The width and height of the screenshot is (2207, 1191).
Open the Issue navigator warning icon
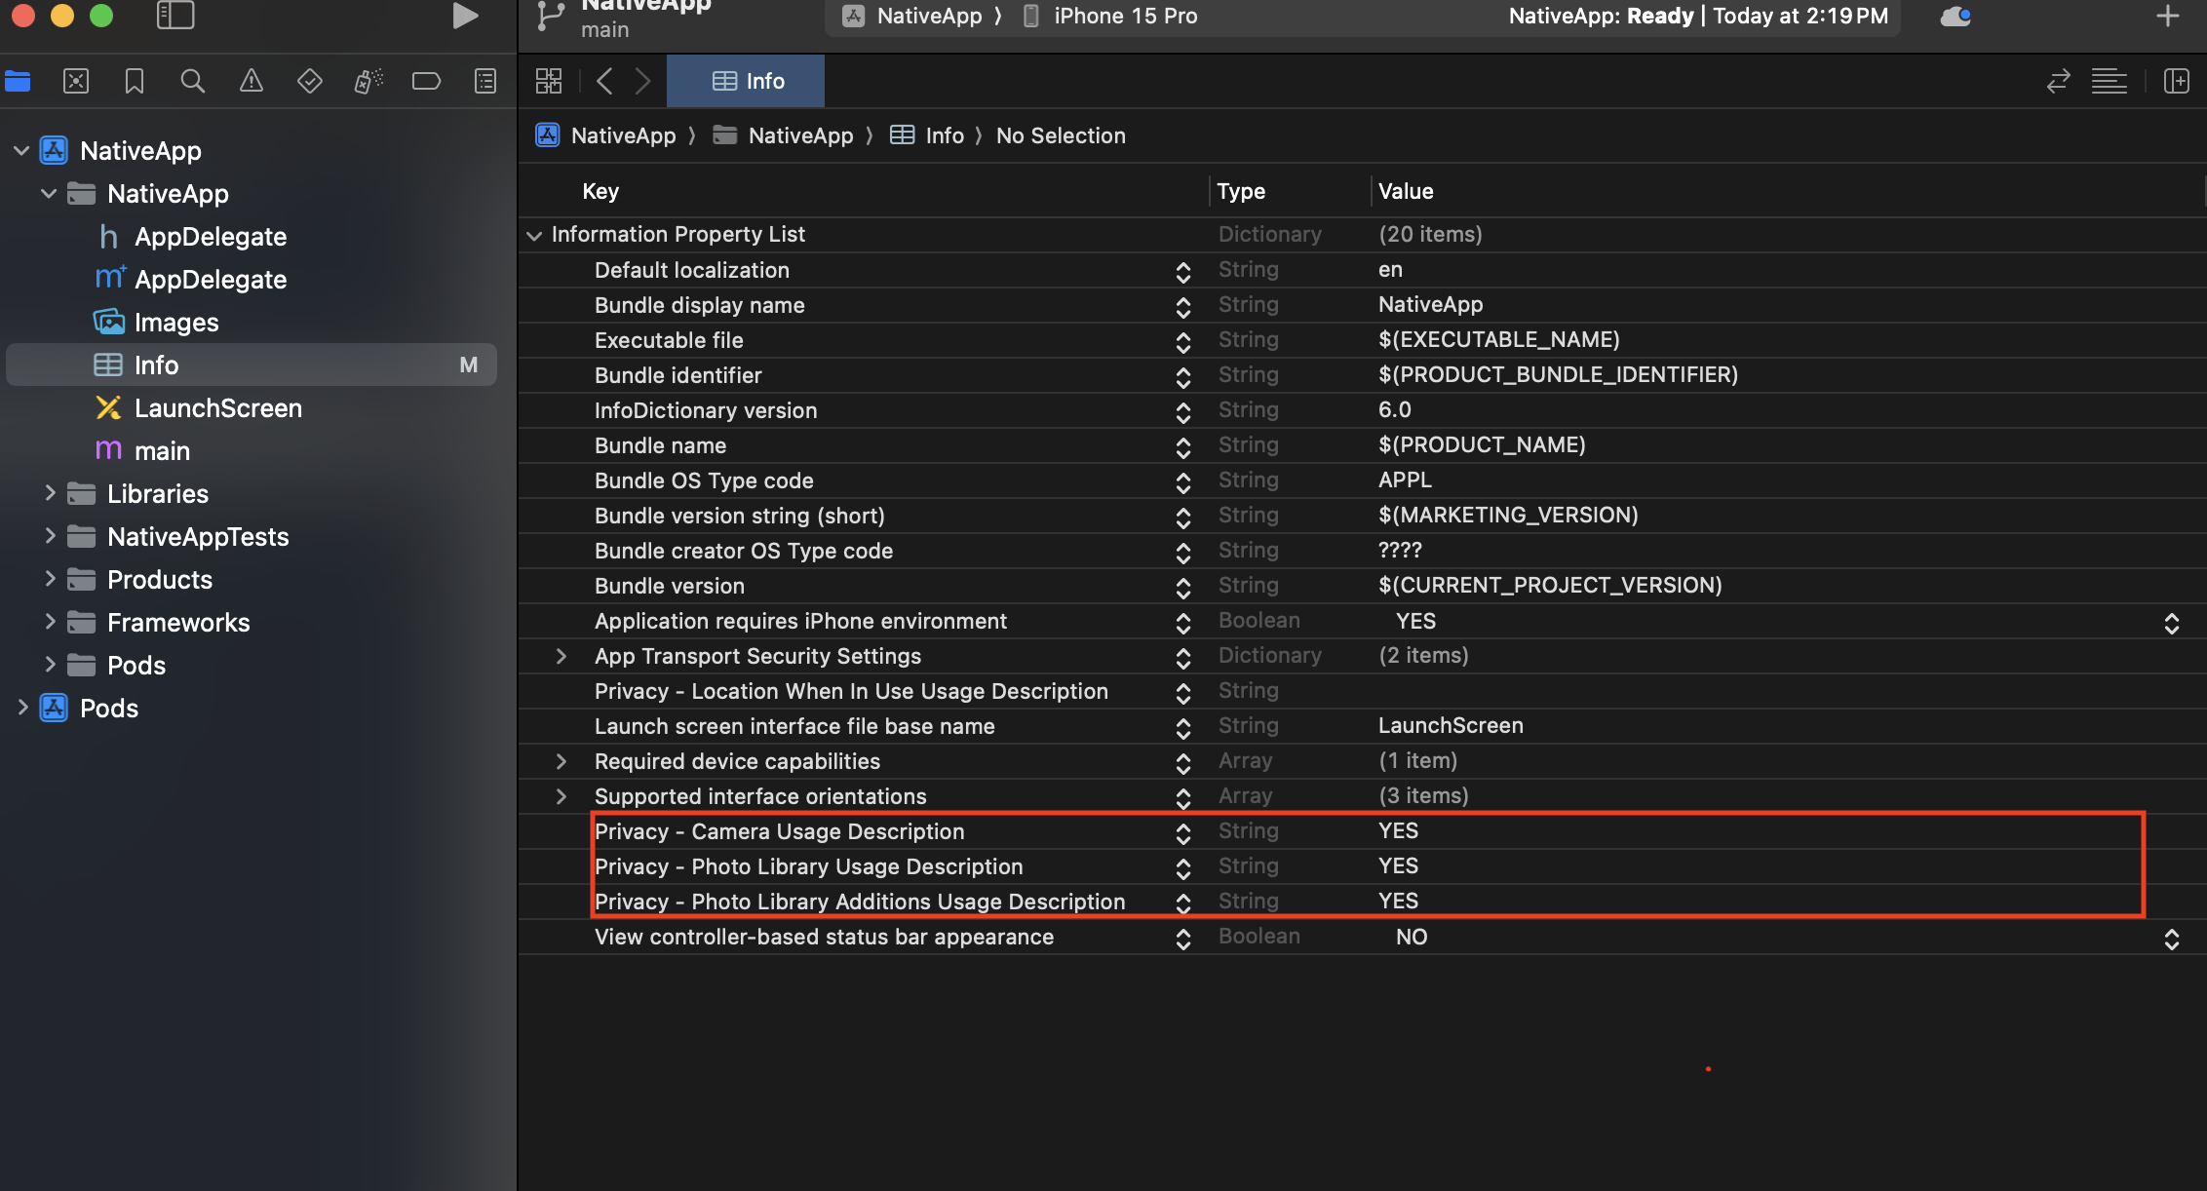click(x=251, y=81)
